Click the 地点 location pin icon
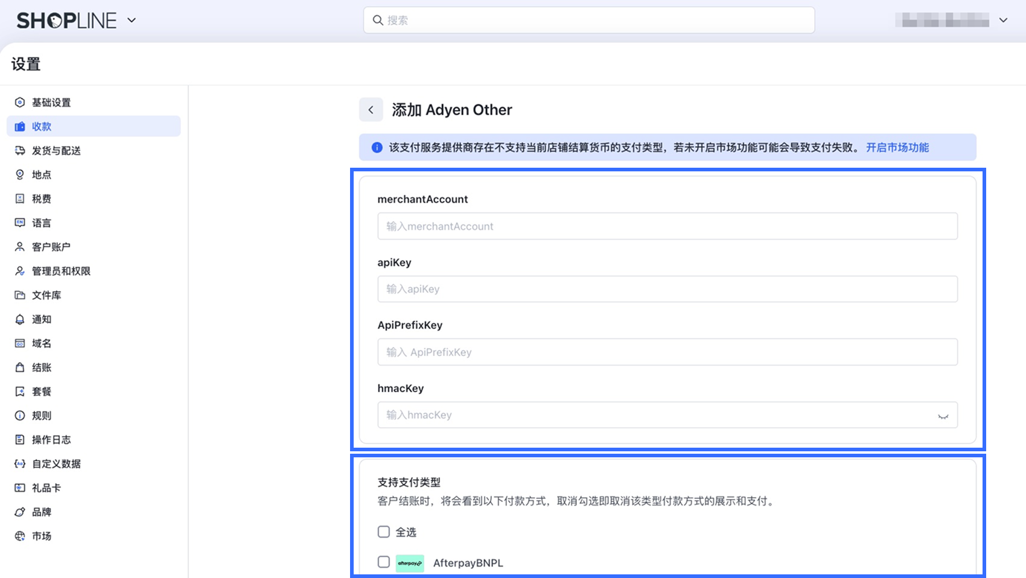 (20, 175)
